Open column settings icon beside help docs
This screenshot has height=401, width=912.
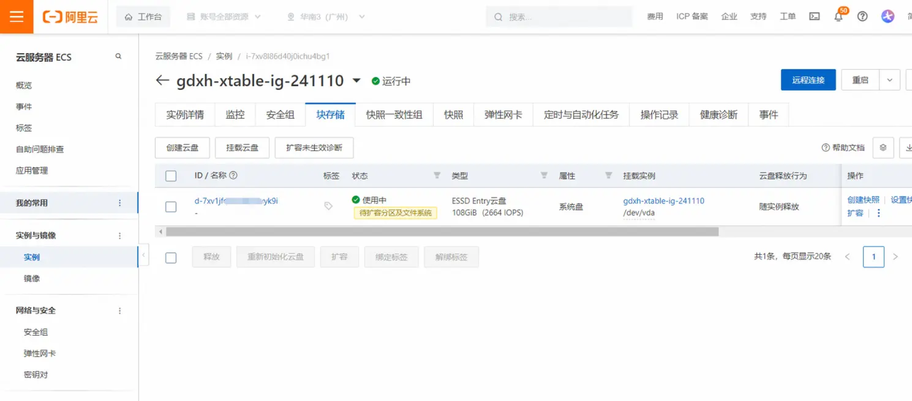click(x=883, y=148)
